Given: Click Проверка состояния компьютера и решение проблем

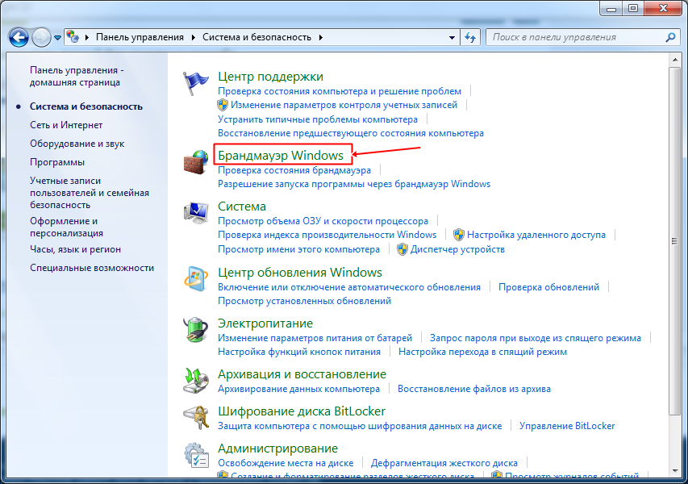Looking at the screenshot, I should pyautogui.click(x=340, y=91).
